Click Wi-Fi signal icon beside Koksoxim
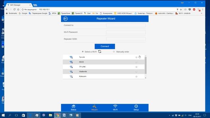Screen dimensions: 210x118 tap(71, 76)
